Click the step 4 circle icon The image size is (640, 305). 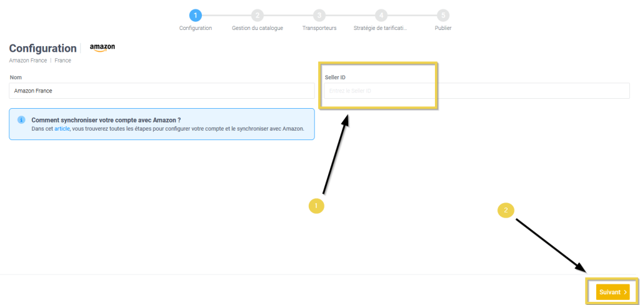(x=381, y=16)
